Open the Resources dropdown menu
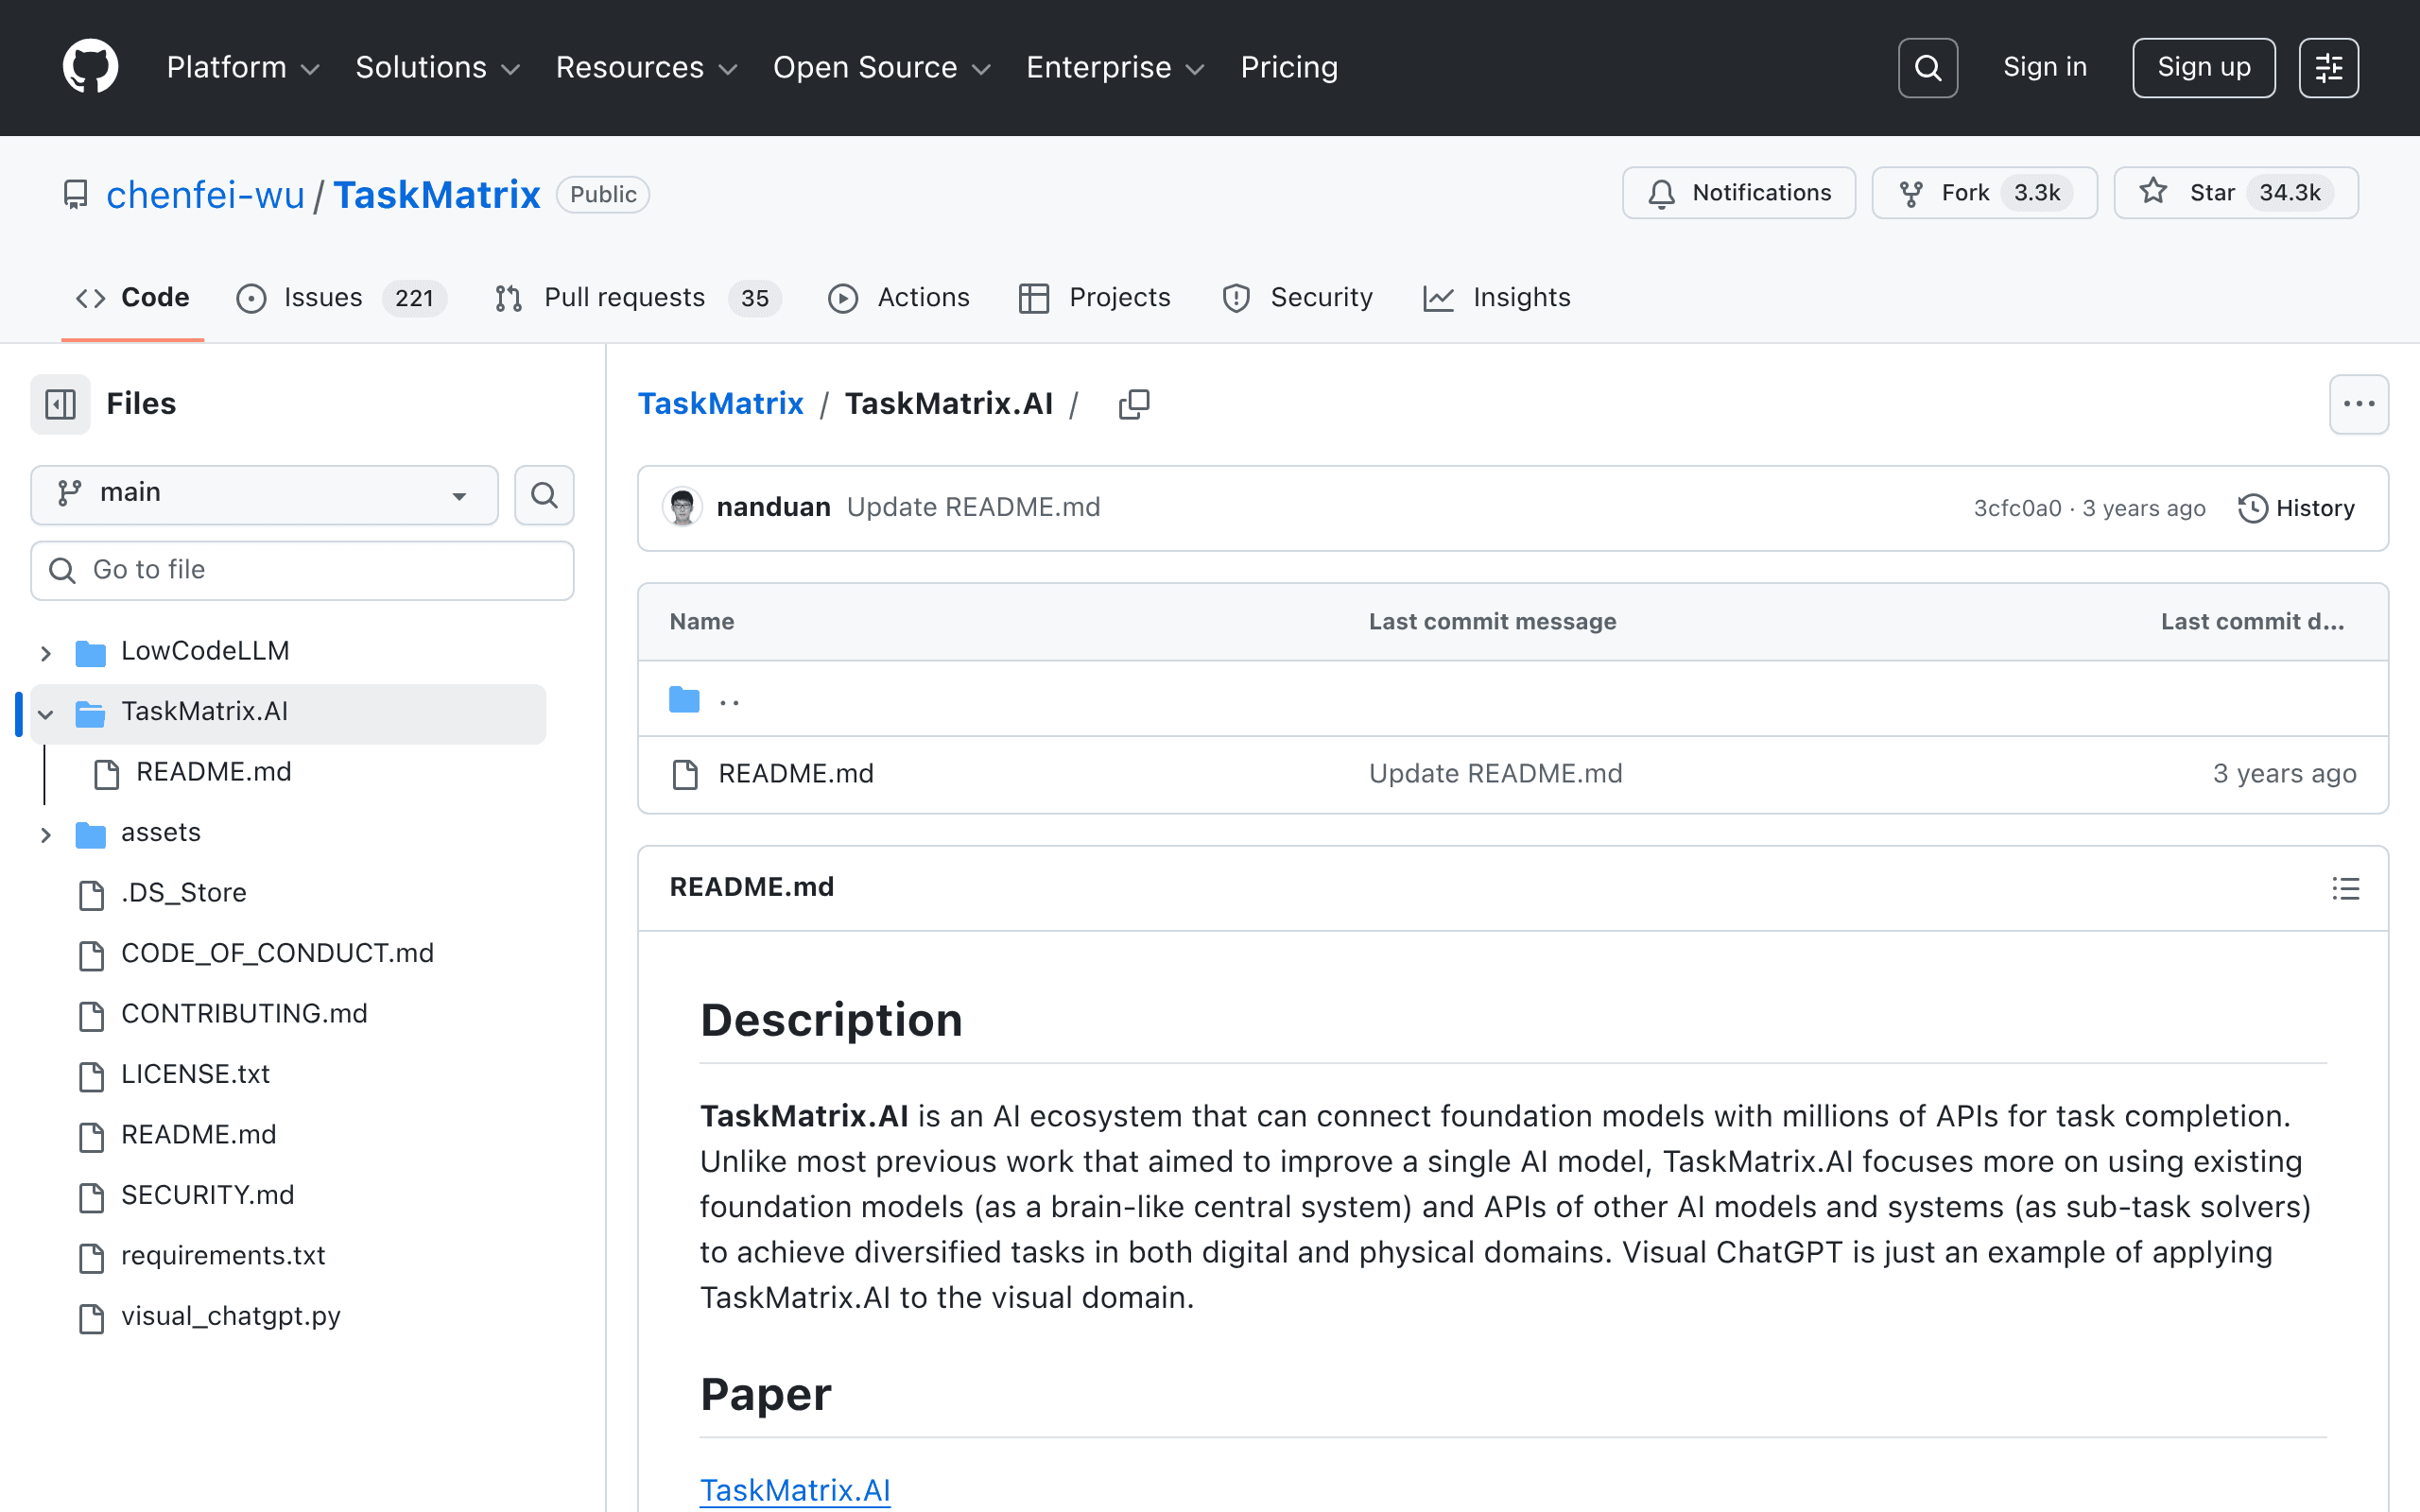Image resolution: width=2420 pixels, height=1512 pixels. [646, 67]
